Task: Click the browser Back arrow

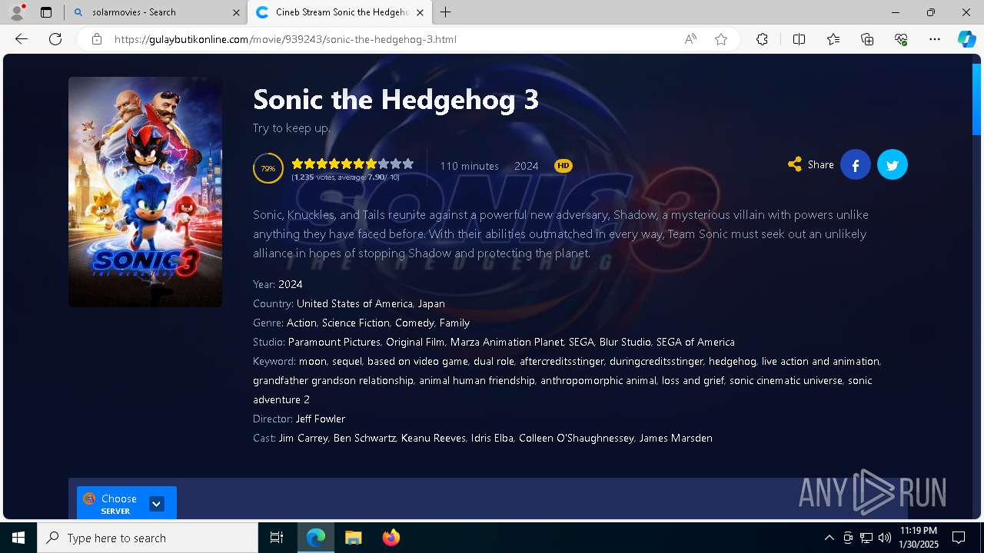Action: (x=22, y=39)
